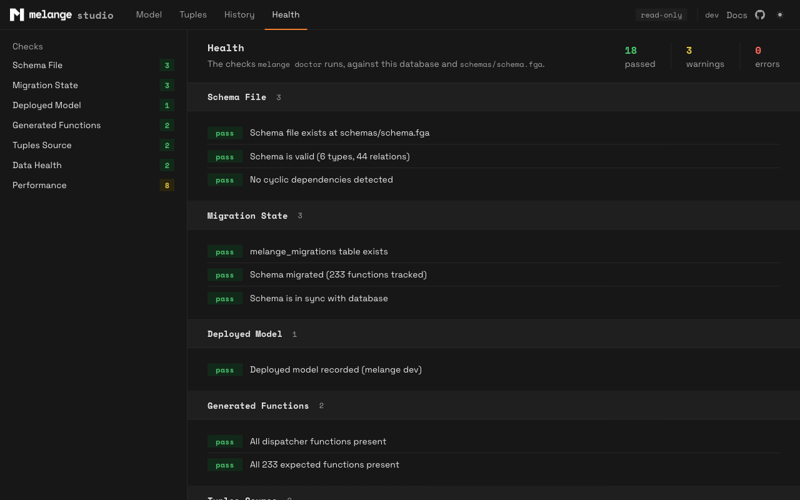Click the dev environment label
Screen dimensions: 800x500
point(712,15)
